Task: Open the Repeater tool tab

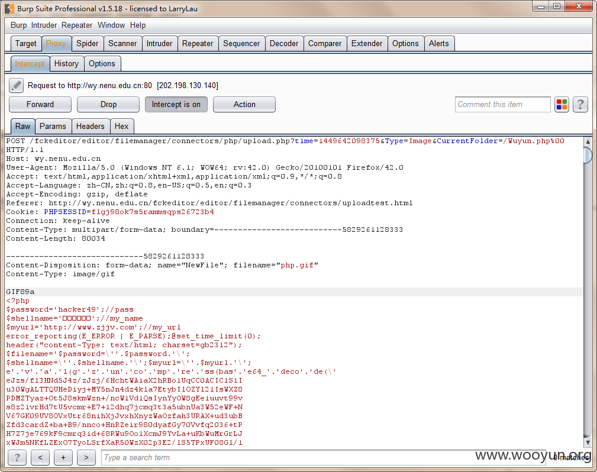Action: tap(198, 43)
